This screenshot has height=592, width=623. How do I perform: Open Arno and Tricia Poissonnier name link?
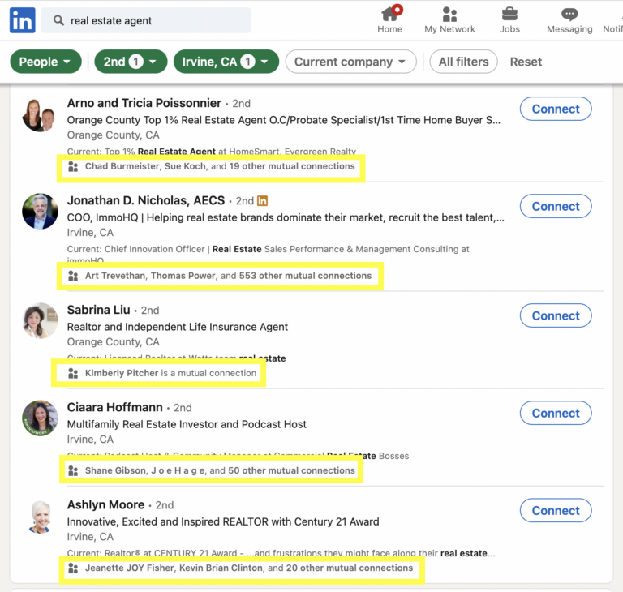pyautogui.click(x=144, y=103)
